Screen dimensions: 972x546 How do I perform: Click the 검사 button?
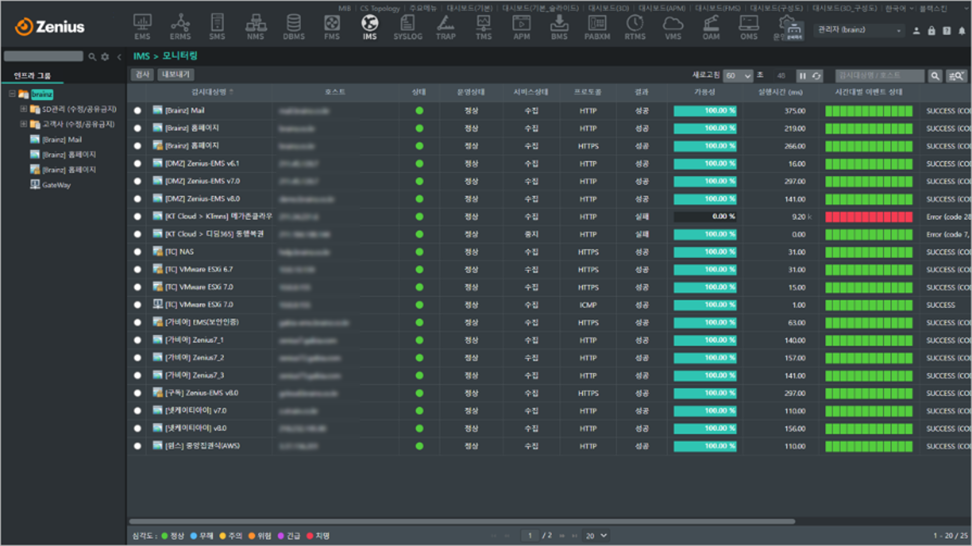click(x=142, y=74)
